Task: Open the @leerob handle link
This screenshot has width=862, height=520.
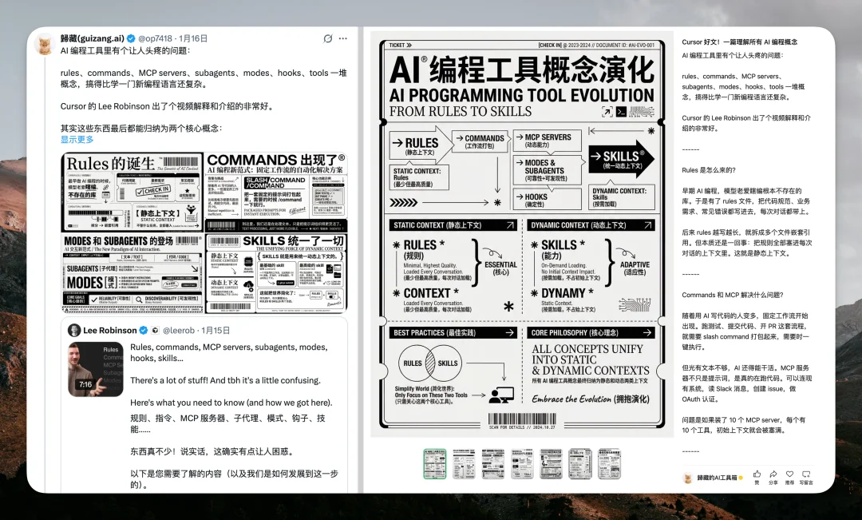Action: click(178, 330)
